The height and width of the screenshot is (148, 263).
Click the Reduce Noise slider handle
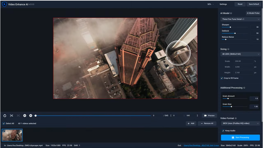pos(225,40)
